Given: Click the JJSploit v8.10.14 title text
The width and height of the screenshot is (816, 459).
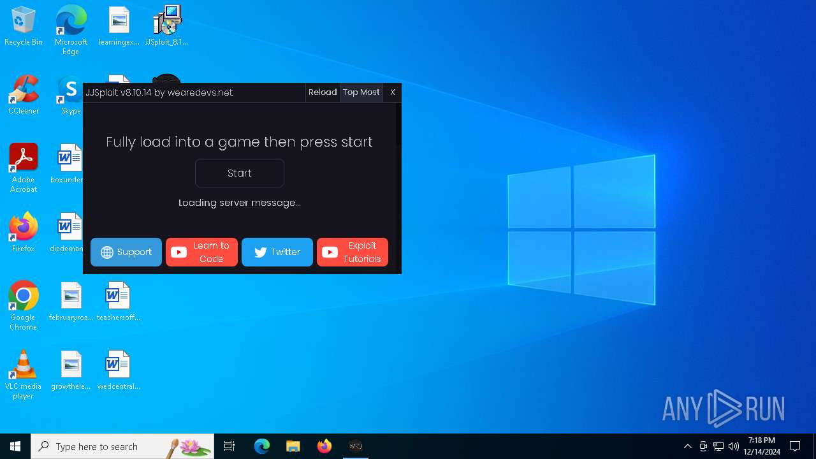Looking at the screenshot, I should [x=159, y=92].
